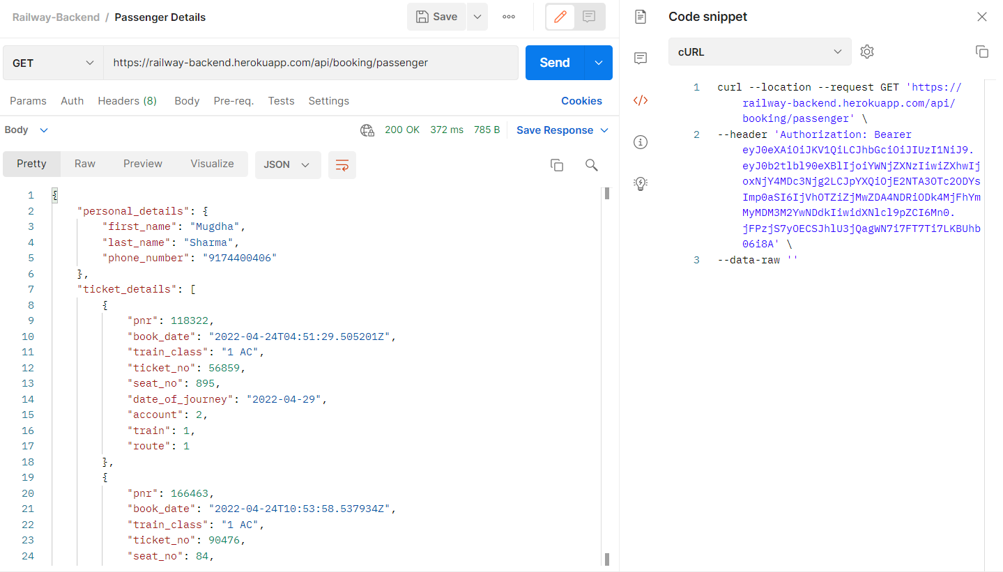Viewport: 1003px width, 572px height.
Task: Expand the response Body dropdown
Action: [x=26, y=130]
